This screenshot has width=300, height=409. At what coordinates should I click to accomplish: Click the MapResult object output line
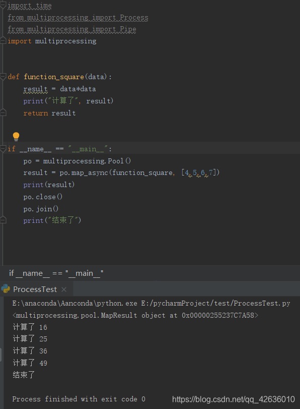[135, 315]
